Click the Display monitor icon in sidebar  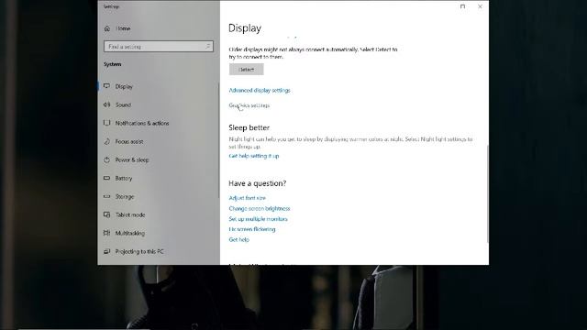coord(106,86)
